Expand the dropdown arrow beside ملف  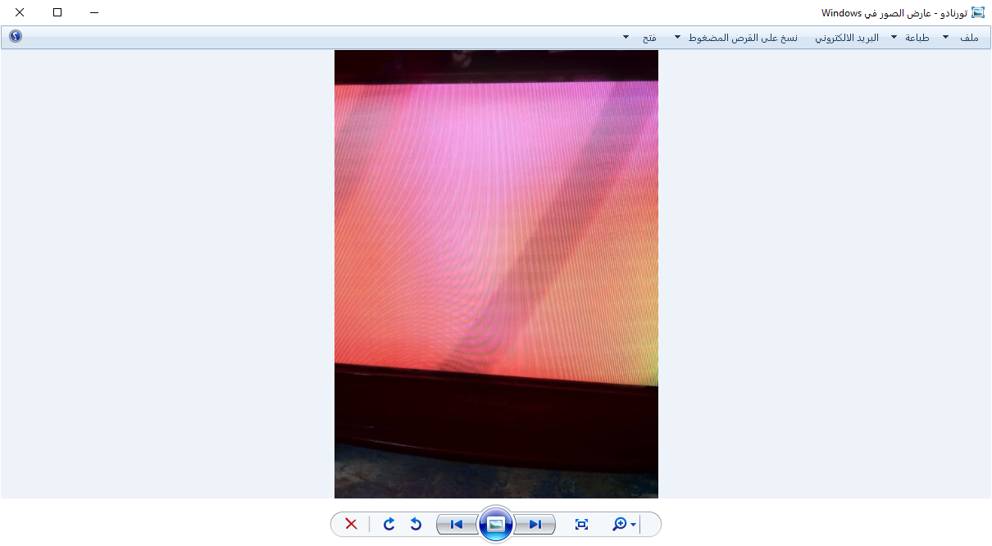click(945, 37)
